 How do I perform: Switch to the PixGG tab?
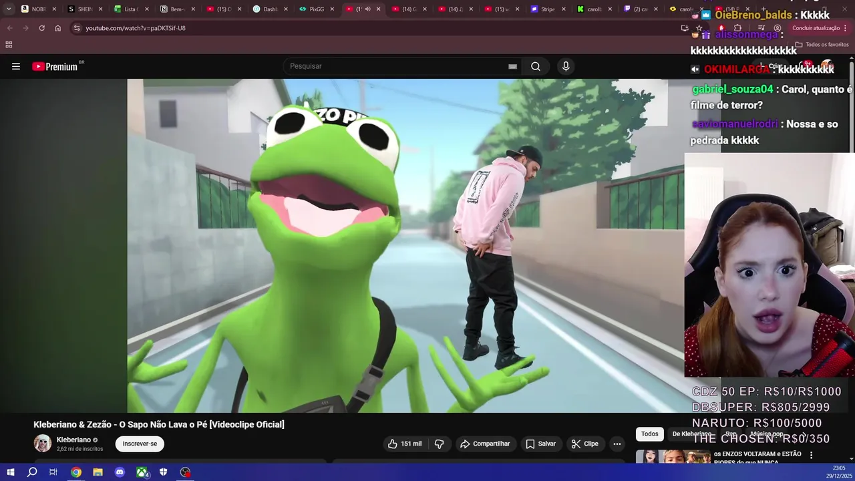point(312,9)
